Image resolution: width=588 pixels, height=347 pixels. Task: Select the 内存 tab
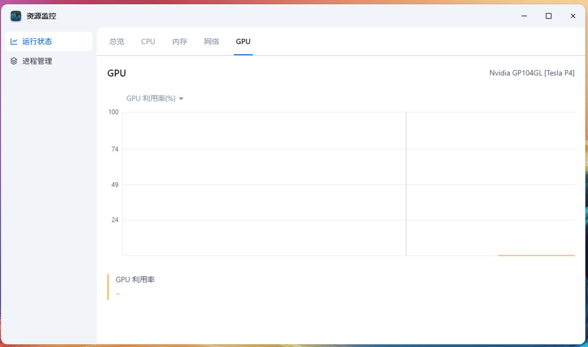pyautogui.click(x=180, y=41)
